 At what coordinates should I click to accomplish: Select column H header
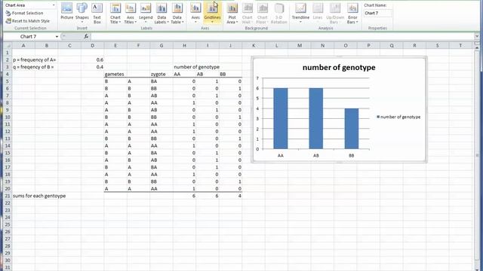click(184, 45)
